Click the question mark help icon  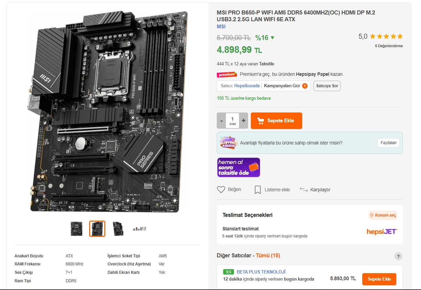(398, 256)
